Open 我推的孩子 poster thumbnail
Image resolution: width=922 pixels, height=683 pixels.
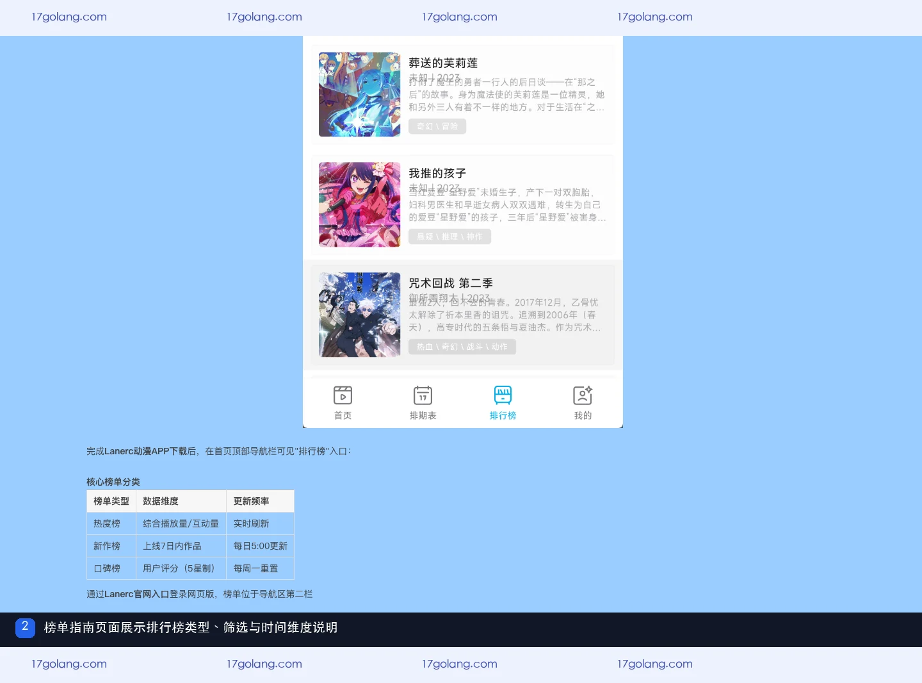[360, 204]
